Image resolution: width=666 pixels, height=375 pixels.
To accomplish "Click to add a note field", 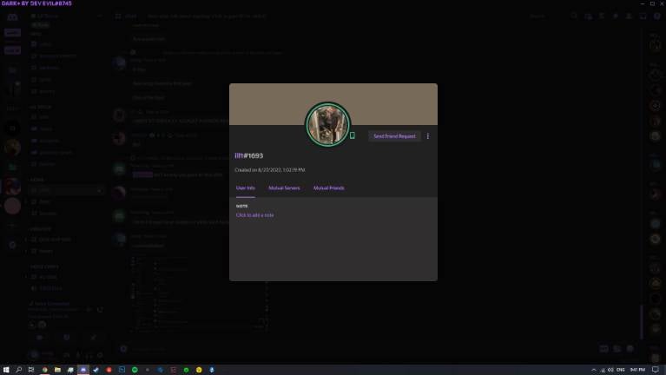I will point(255,214).
